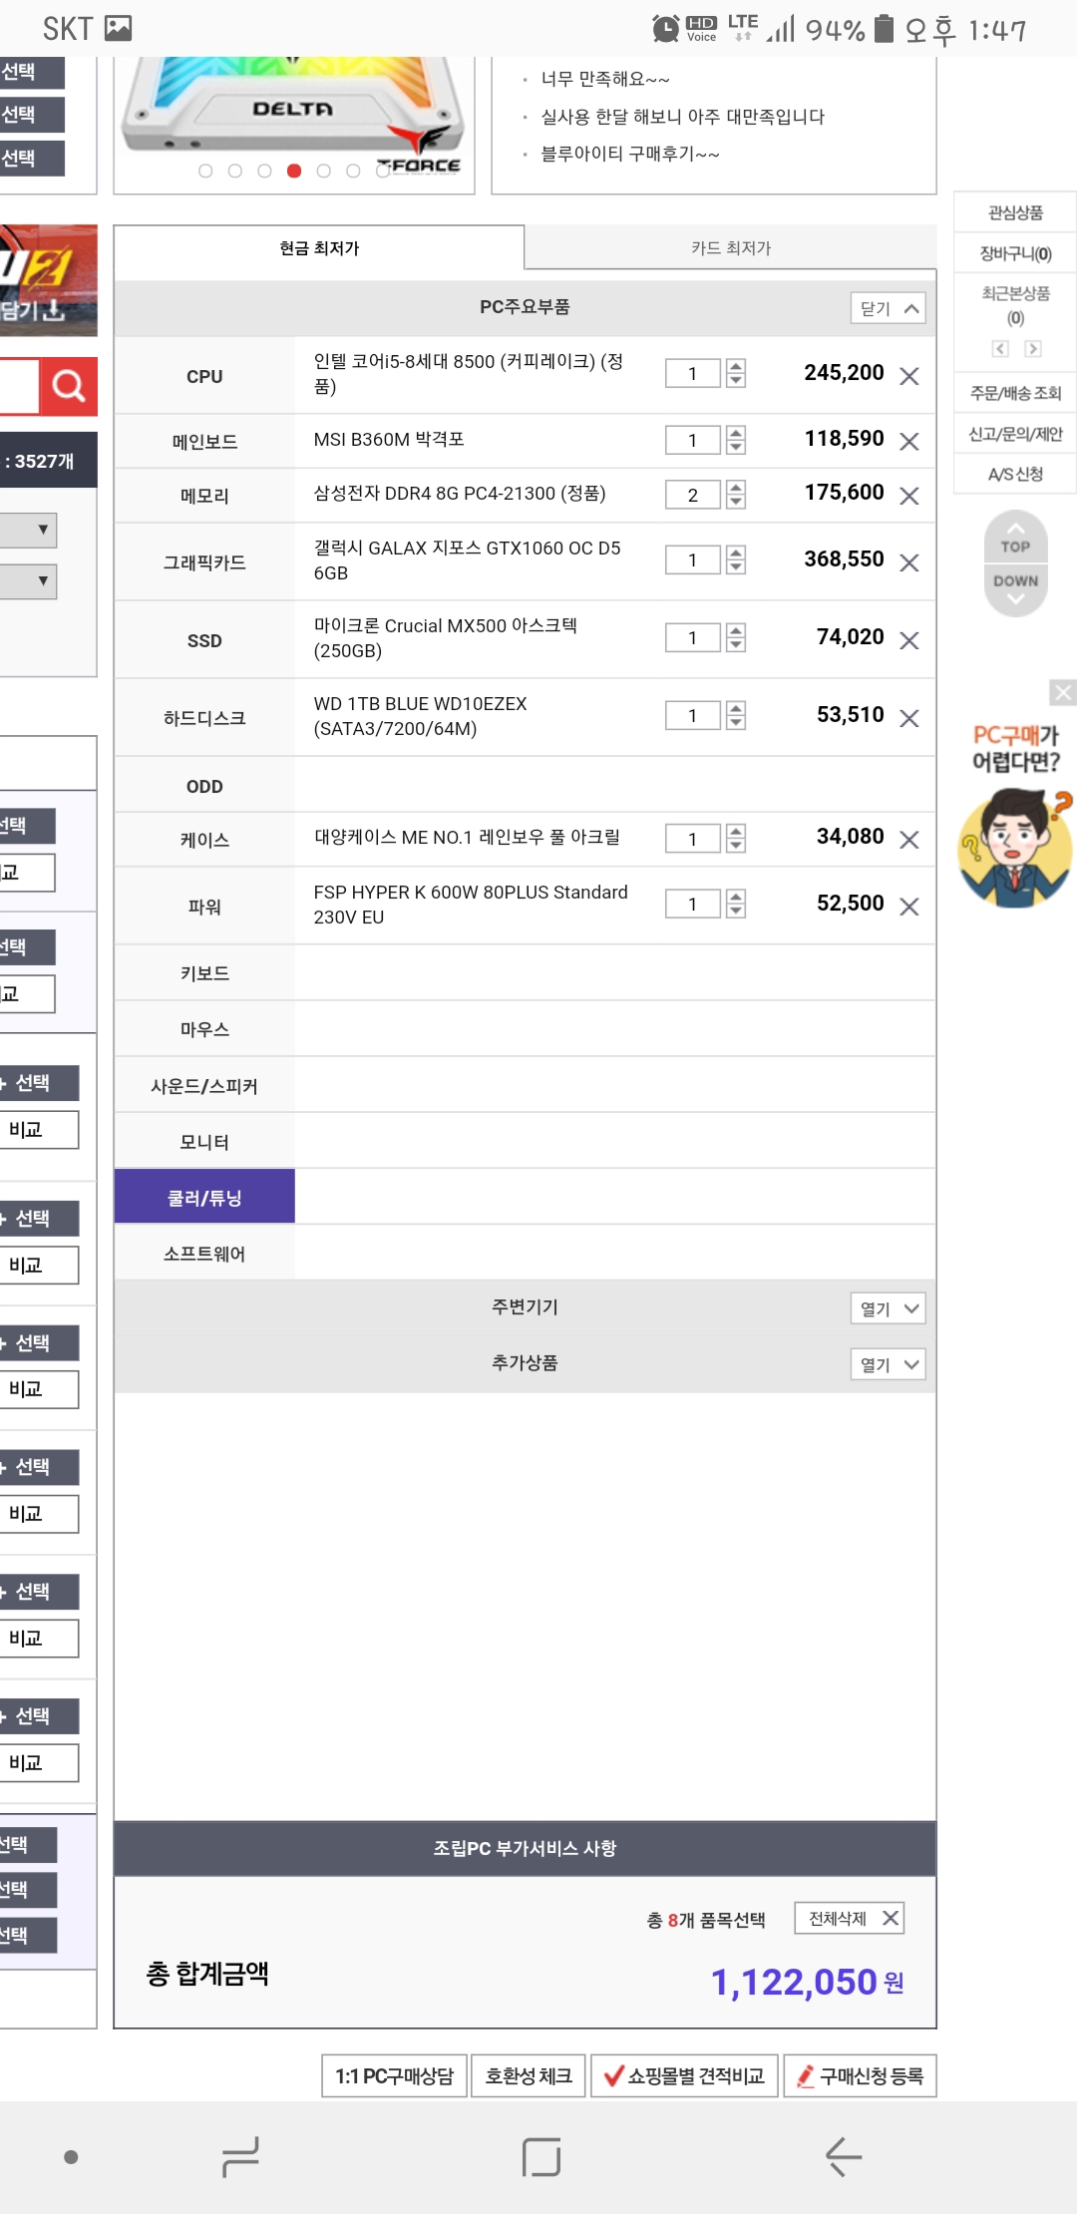
Task: Remove the Crucial MX500 SSD entry
Action: [x=908, y=641]
